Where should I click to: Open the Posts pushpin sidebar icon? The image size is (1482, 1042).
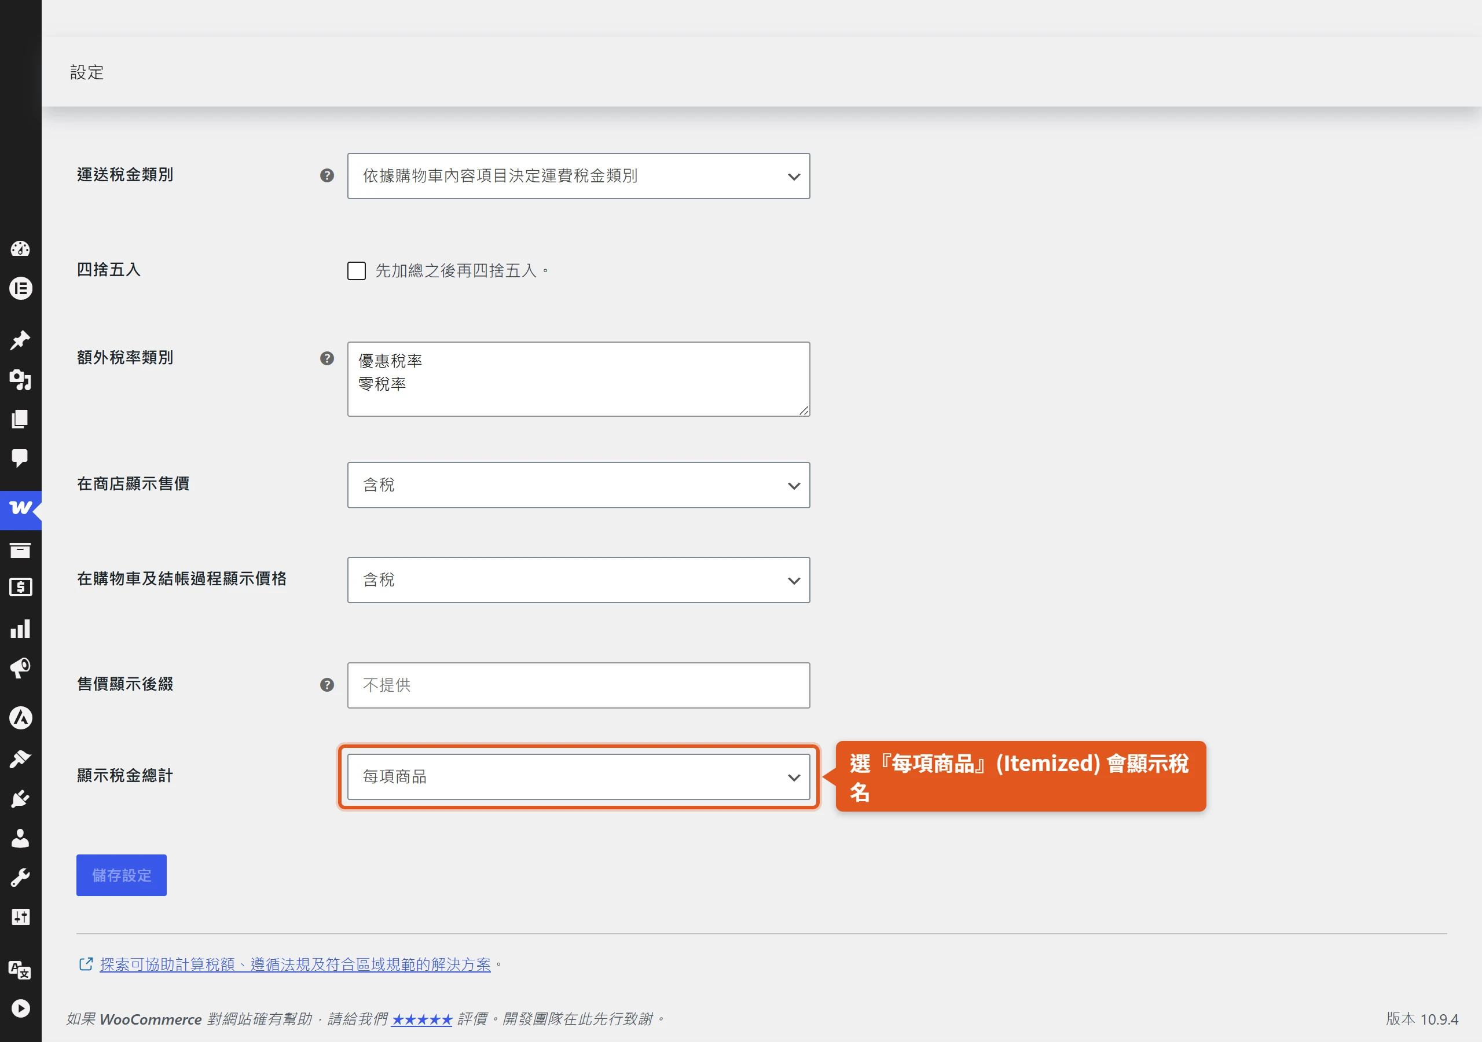[20, 340]
